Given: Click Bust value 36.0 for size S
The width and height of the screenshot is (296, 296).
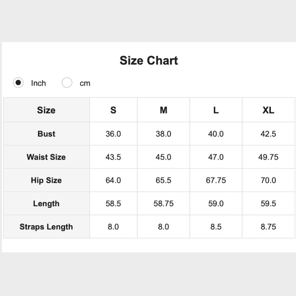Looking at the screenshot, I should [x=113, y=134].
